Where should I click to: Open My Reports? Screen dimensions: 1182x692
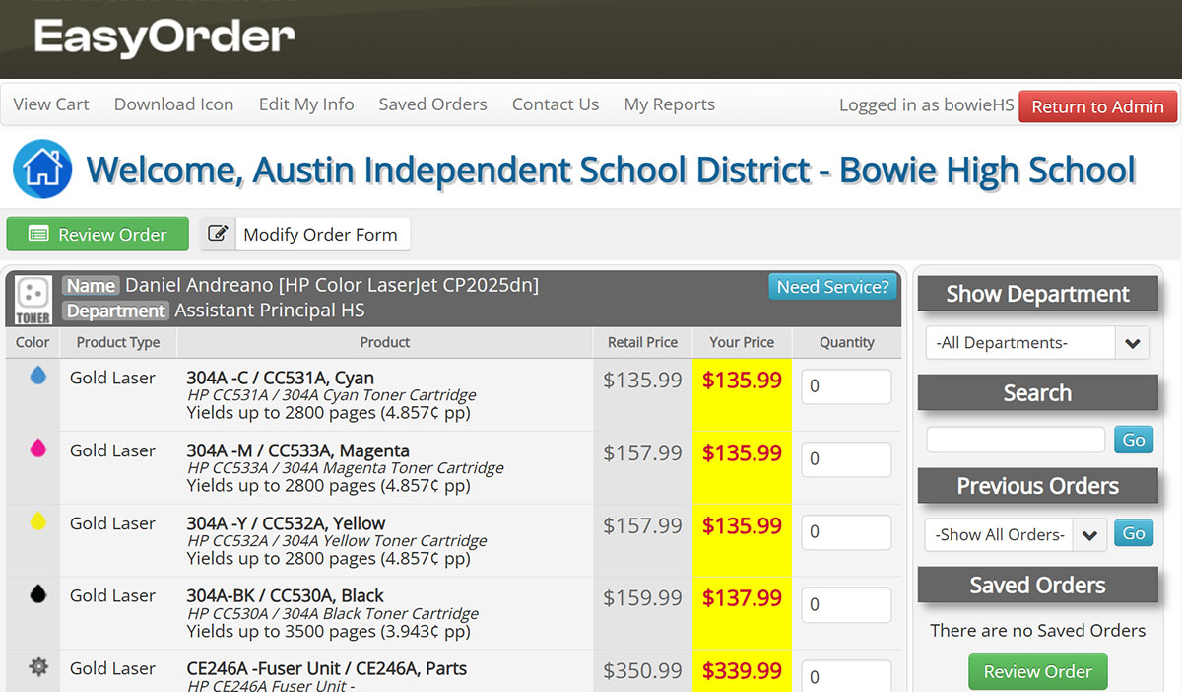670,104
